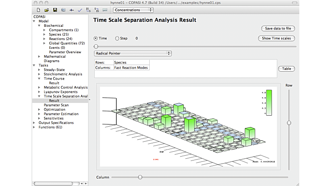331x186 pixels.
Task: Expand the Functions (61) tree node
Action: coord(34,127)
